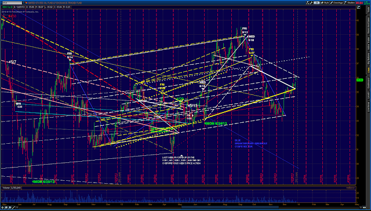This screenshot has height=211, width=371.
Task: Click the range R: 0.25 field
Action: pos(67,7)
